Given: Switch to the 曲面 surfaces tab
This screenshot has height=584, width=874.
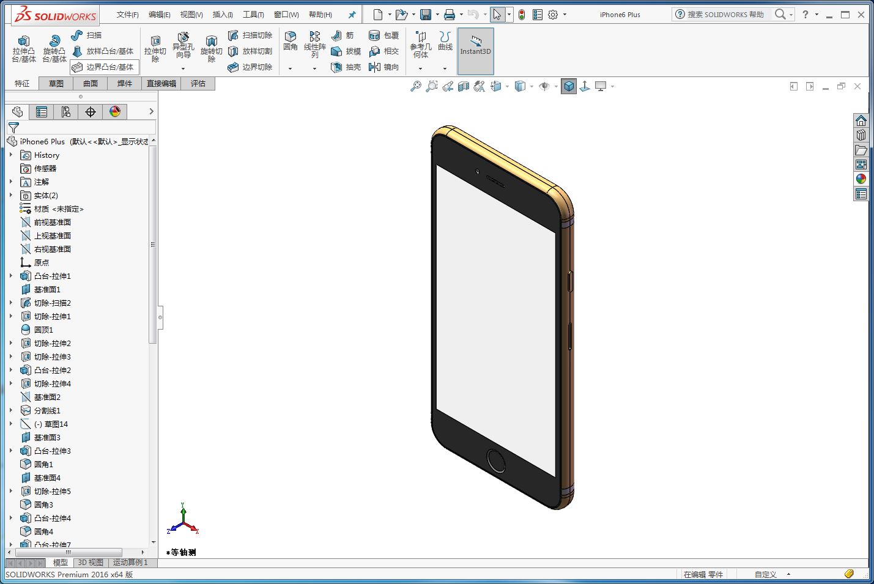Looking at the screenshot, I should pyautogui.click(x=90, y=84).
